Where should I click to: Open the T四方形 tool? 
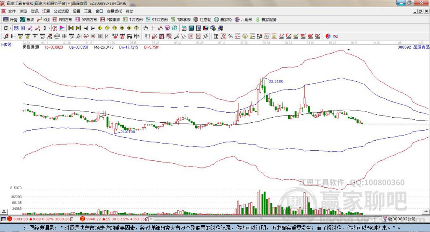pyautogui.click(x=133, y=20)
